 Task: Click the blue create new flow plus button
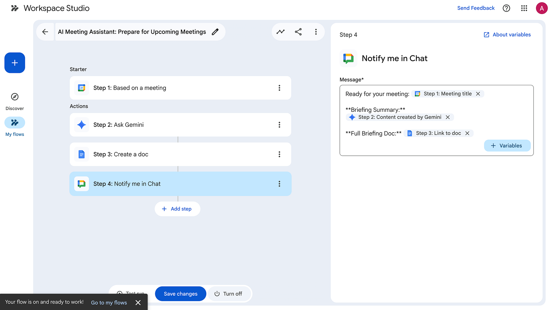pyautogui.click(x=15, y=63)
